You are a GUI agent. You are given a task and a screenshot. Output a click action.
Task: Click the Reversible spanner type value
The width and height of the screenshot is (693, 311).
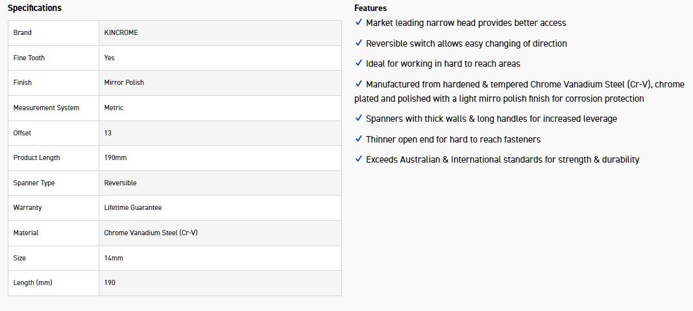click(120, 183)
